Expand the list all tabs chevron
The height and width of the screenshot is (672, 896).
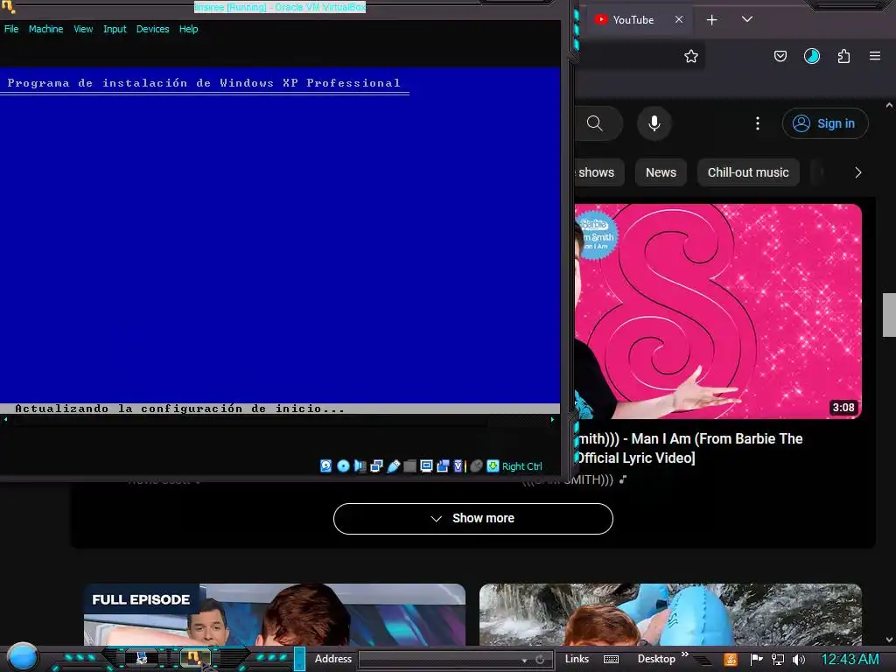tap(747, 19)
